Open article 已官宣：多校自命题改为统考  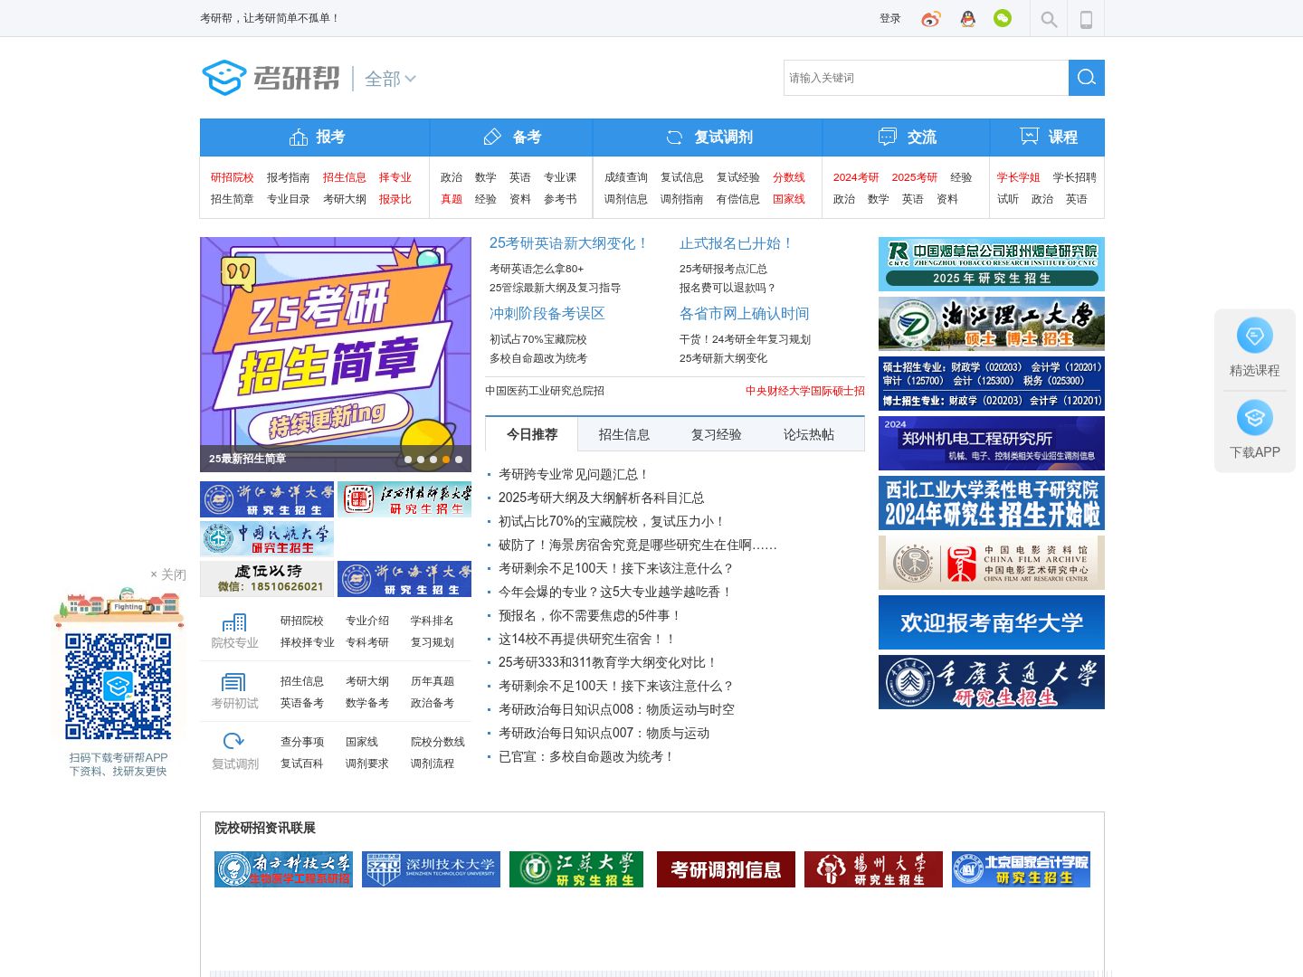(586, 756)
